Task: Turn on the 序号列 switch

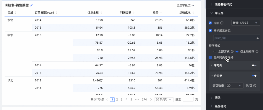Action: click(254, 66)
